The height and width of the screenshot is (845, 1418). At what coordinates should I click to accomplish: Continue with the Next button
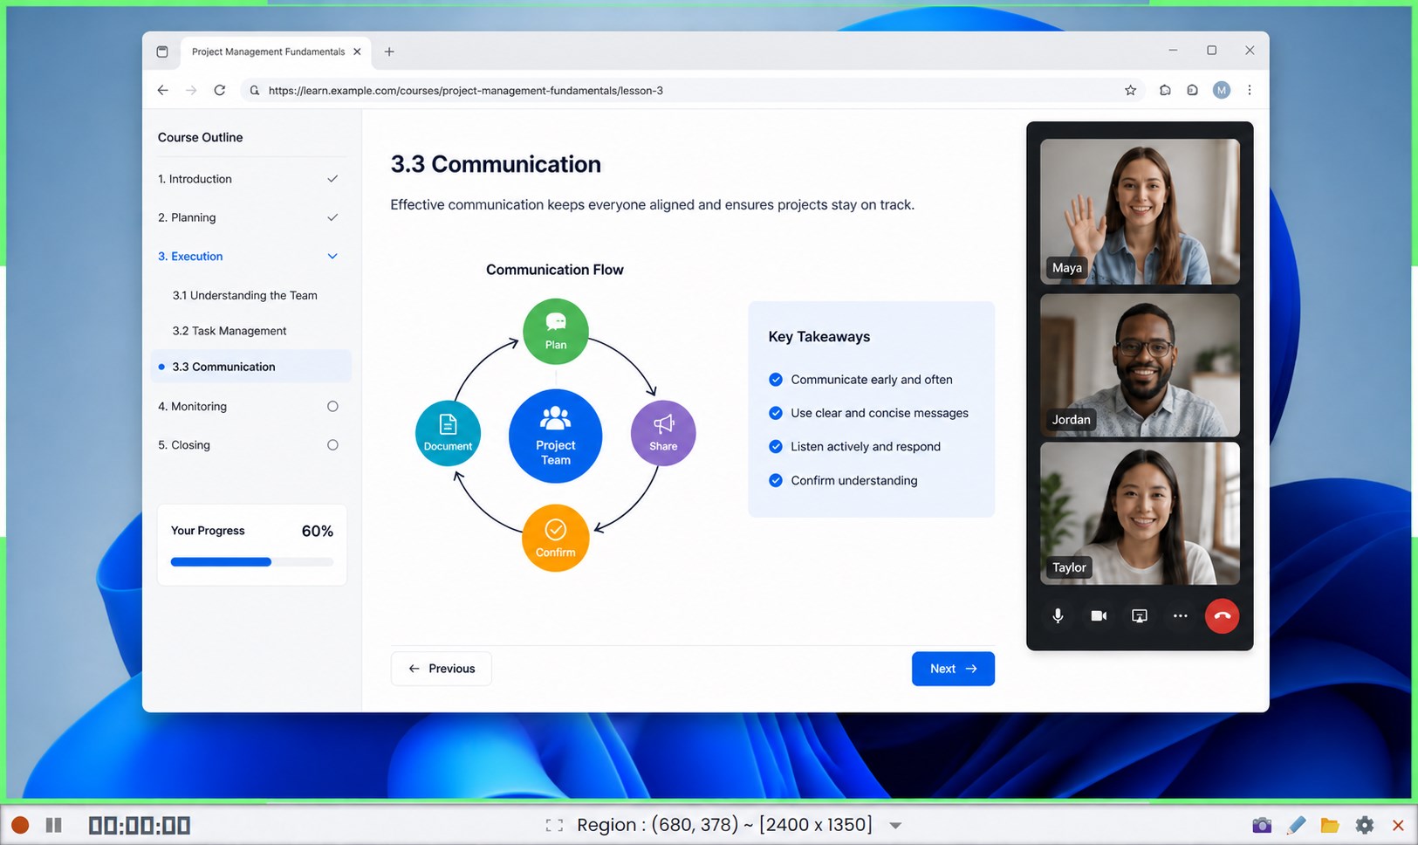(953, 669)
